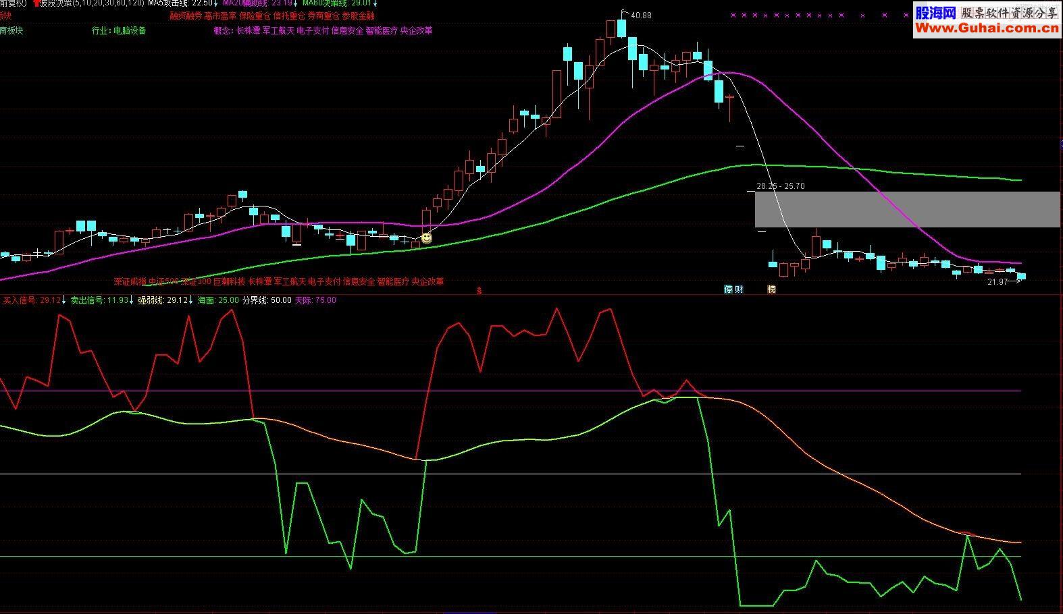This screenshot has height=614, width=1063.
Task: Open the 信托重仓 sector tag
Action: [x=289, y=16]
